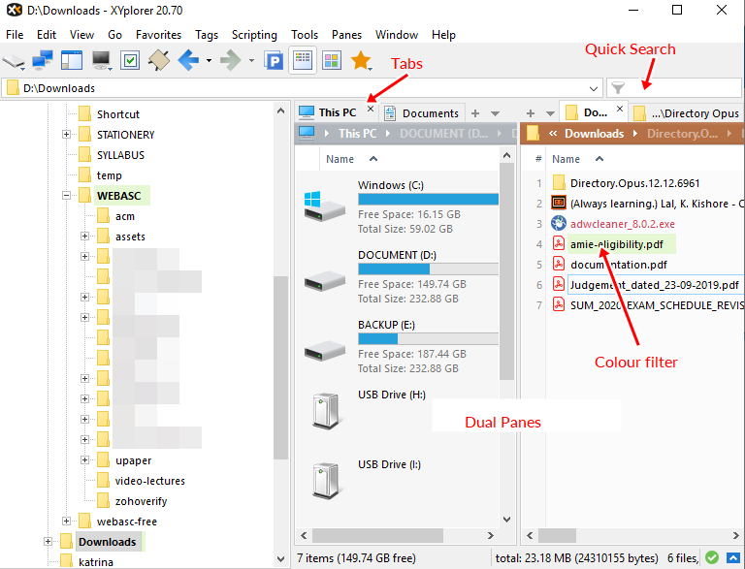Open the orange star Favorites icon
This screenshot has width=745, height=569.
click(x=361, y=61)
